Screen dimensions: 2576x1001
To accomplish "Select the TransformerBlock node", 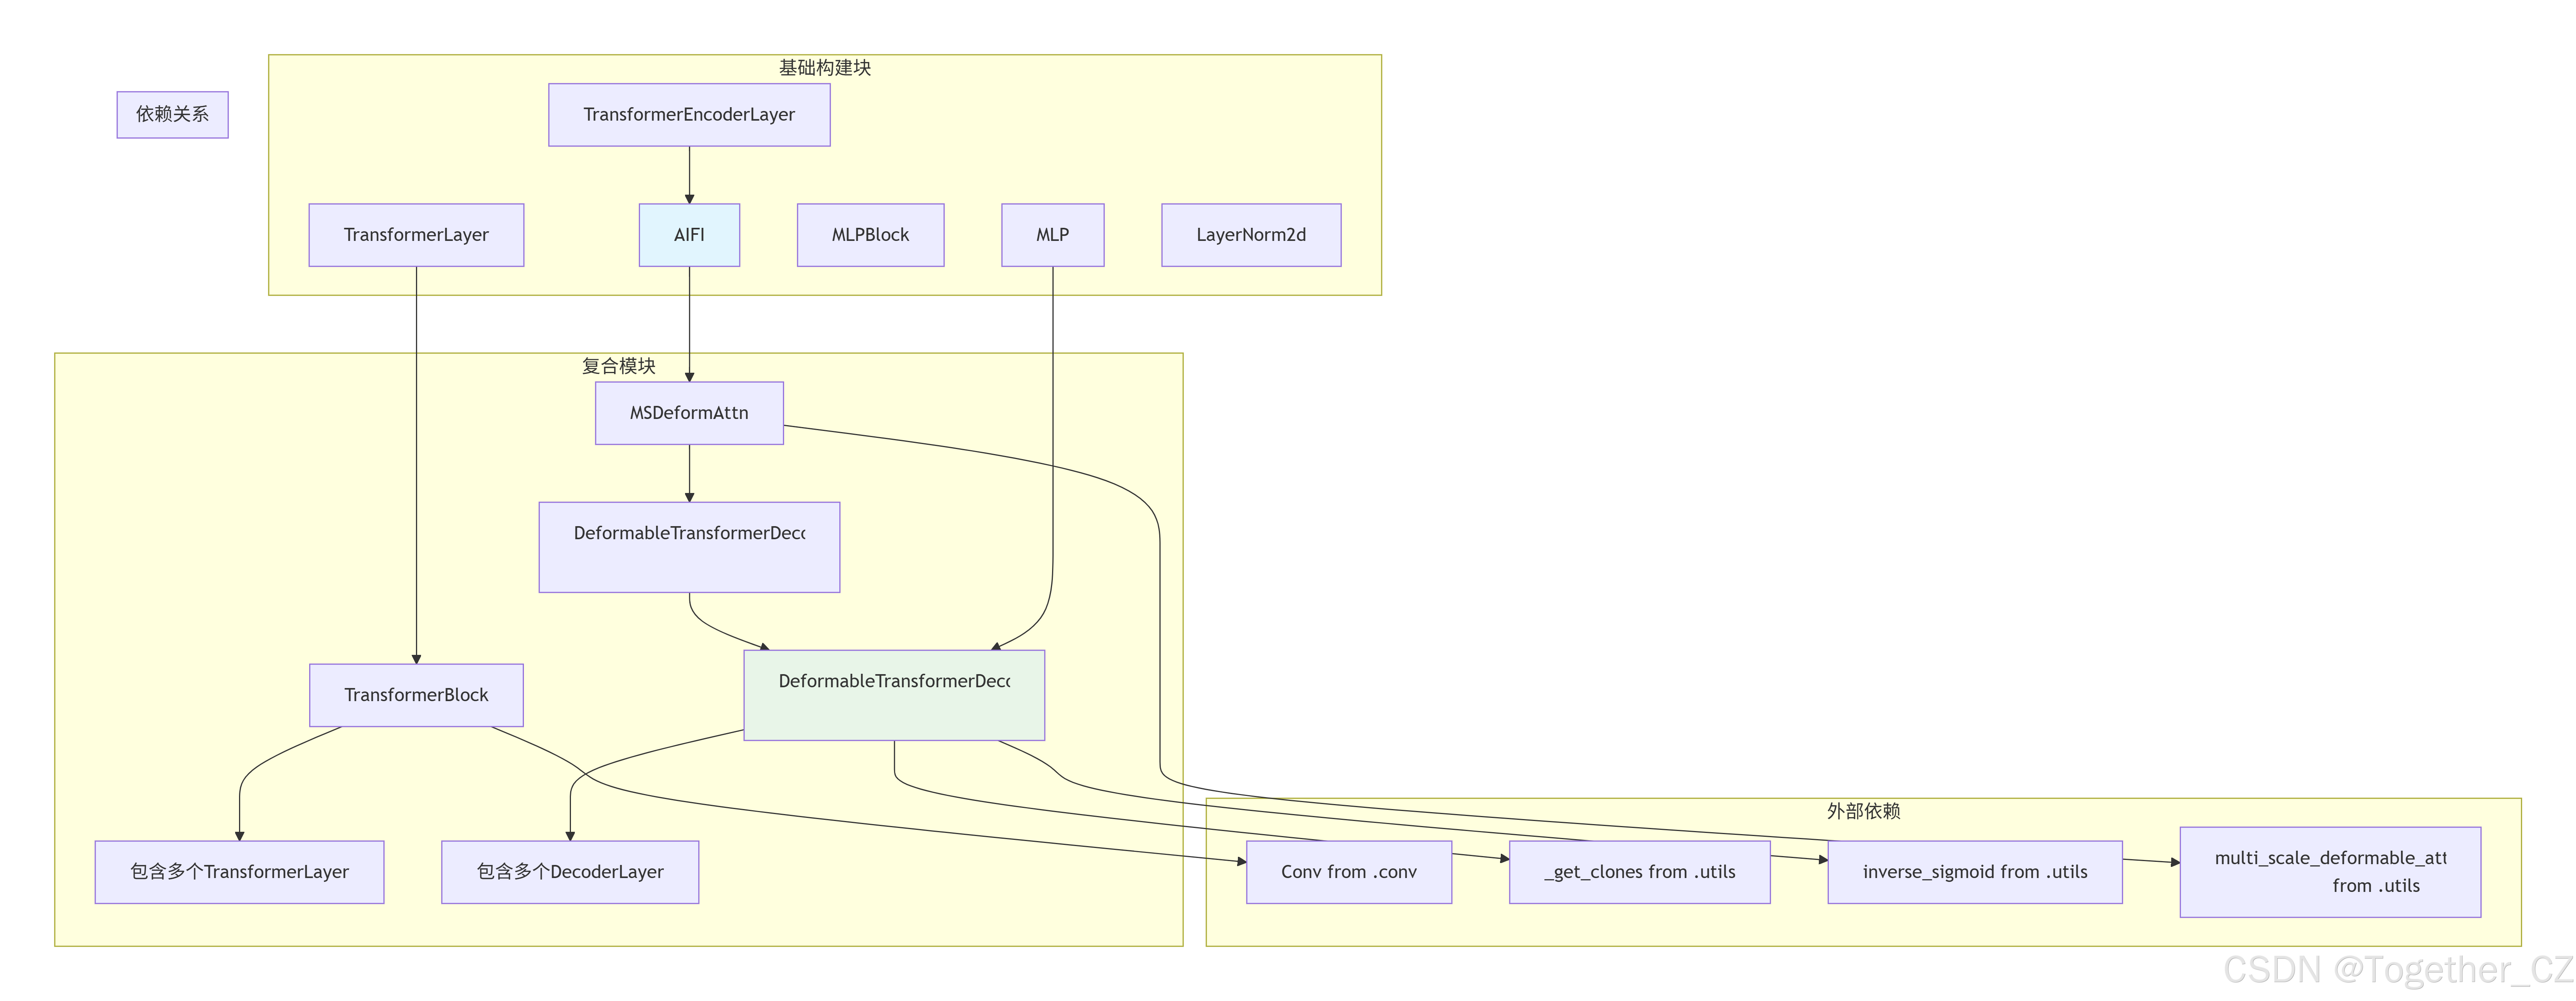I will click(x=416, y=695).
